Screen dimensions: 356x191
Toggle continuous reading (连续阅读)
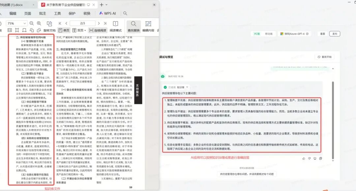[x=98, y=30]
